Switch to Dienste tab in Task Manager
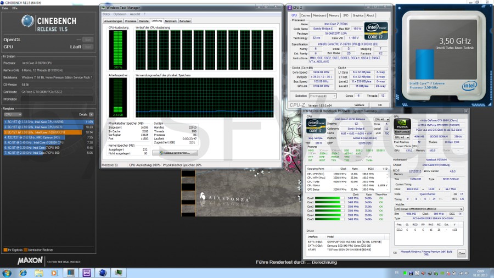The image size is (494, 278). pos(144,21)
